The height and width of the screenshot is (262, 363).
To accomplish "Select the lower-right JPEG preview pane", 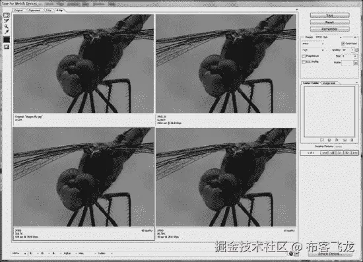I will pyautogui.click(x=226, y=178).
